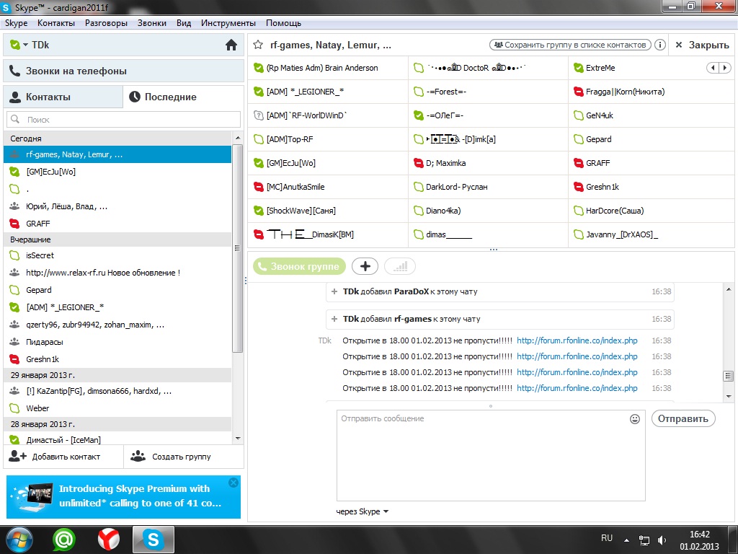Click the Skype Premium ad thumbnail image

[32, 497]
